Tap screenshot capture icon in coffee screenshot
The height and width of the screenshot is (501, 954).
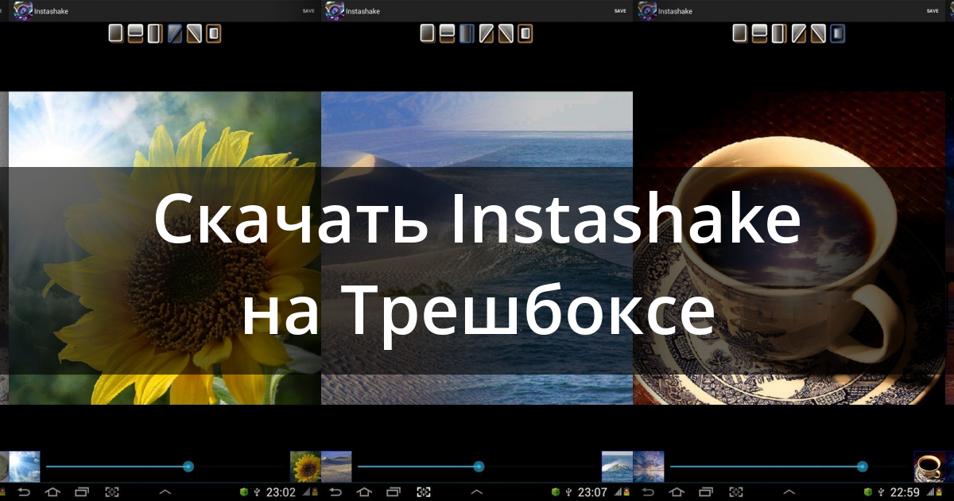(737, 492)
